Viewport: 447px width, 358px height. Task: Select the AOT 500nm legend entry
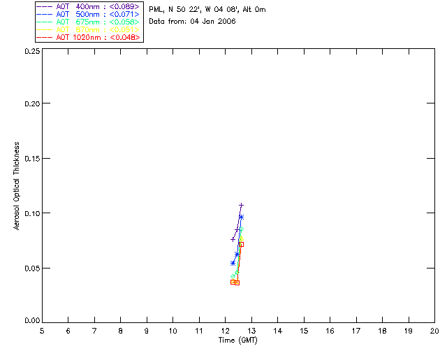tap(88, 14)
